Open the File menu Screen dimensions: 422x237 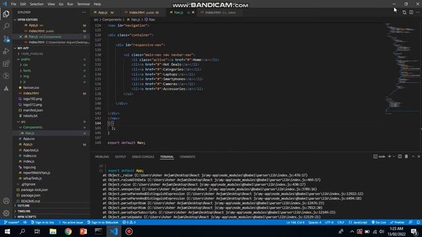click(13, 4)
